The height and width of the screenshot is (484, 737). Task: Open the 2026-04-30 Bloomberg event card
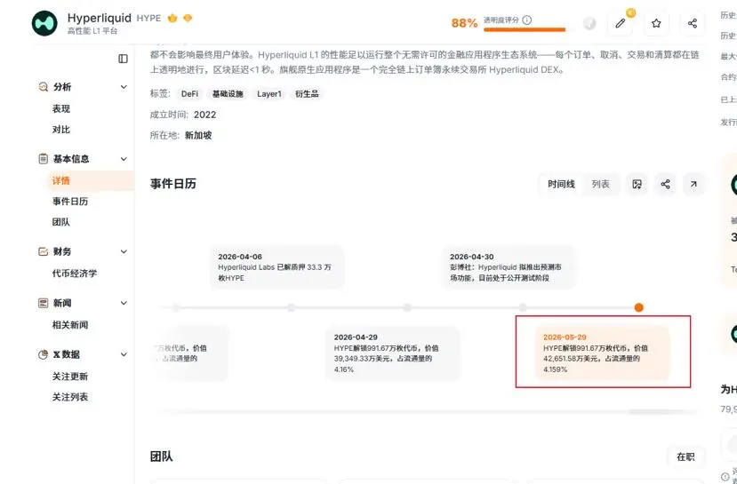click(x=509, y=267)
